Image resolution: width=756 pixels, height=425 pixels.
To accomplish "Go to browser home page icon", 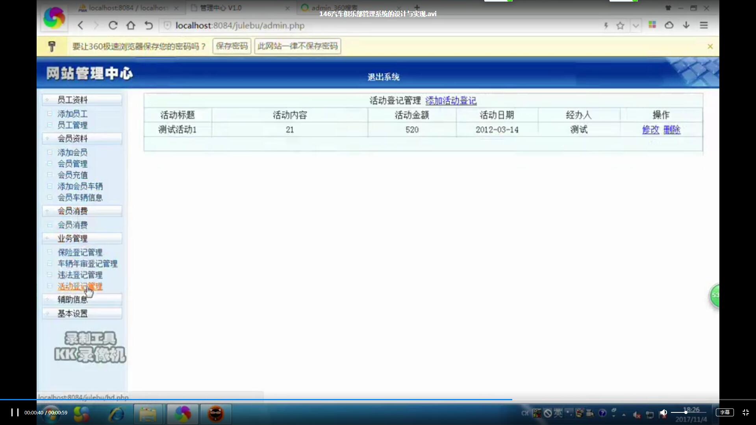I will (x=131, y=26).
